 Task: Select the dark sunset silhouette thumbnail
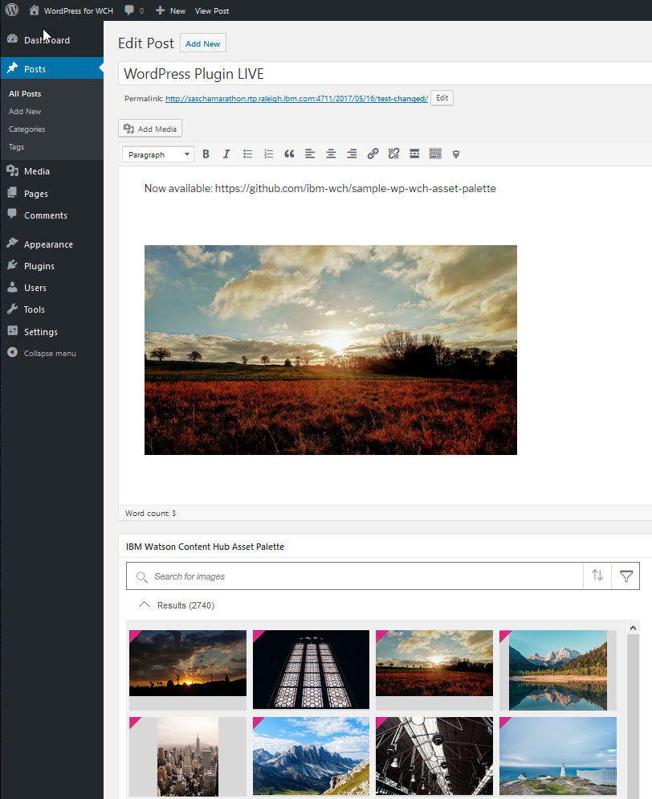click(x=187, y=663)
